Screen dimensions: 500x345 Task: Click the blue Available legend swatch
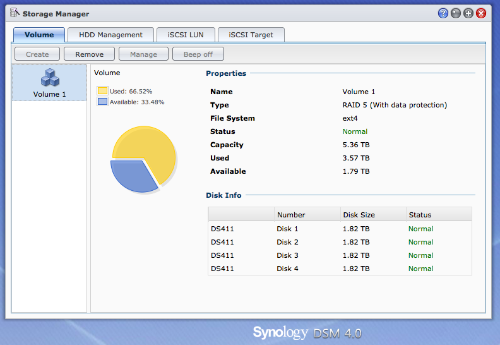click(x=102, y=102)
